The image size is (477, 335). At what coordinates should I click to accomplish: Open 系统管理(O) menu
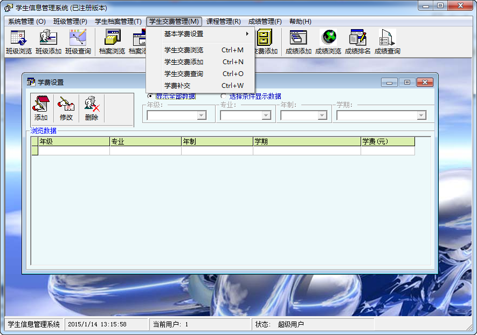click(27, 22)
